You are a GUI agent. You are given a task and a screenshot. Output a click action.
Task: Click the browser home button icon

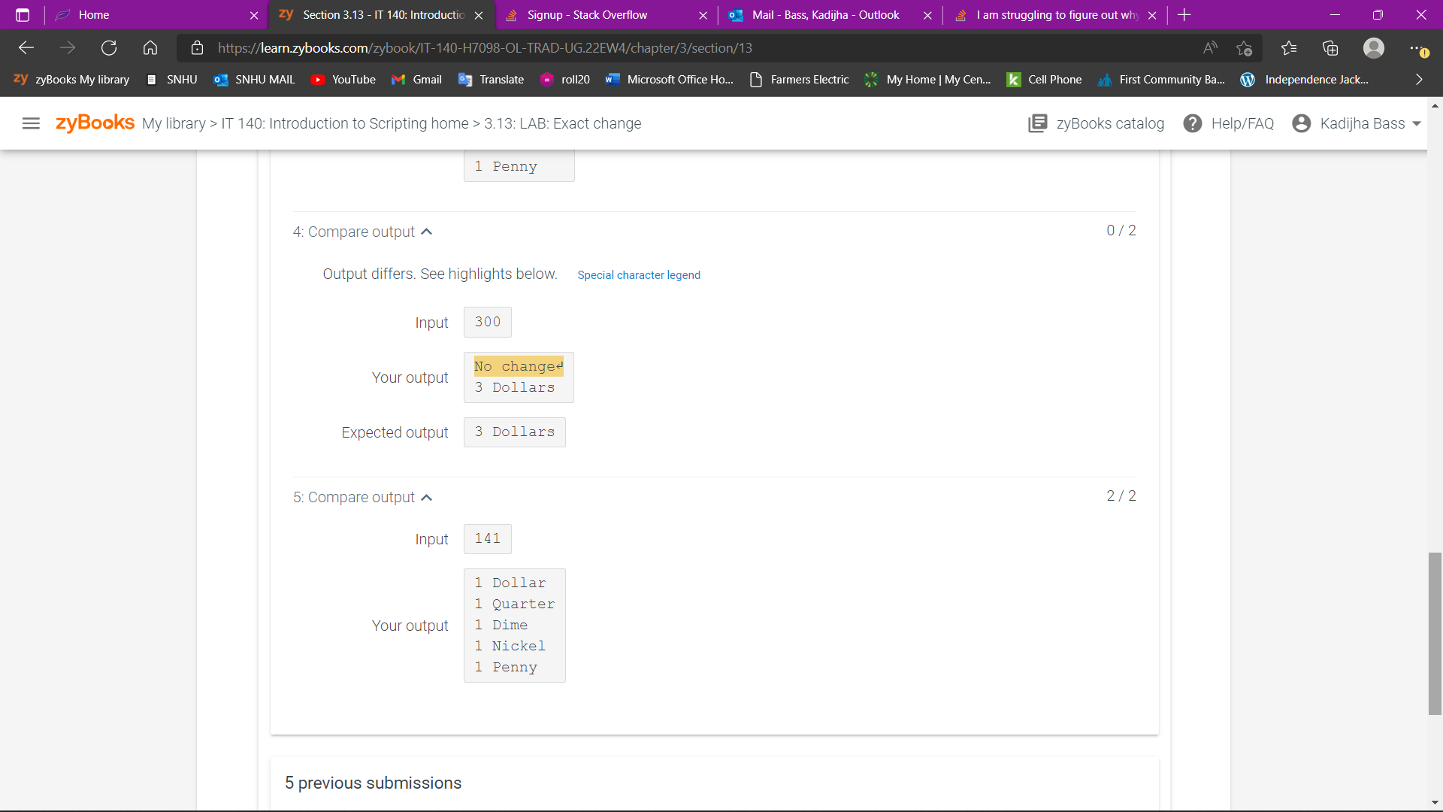(152, 47)
